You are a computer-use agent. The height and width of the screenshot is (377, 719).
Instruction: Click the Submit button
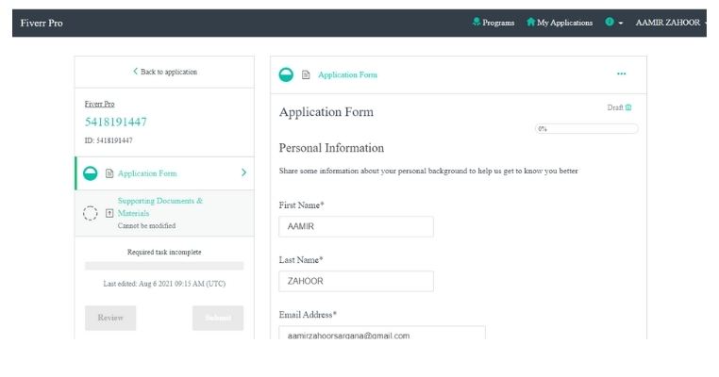[218, 318]
